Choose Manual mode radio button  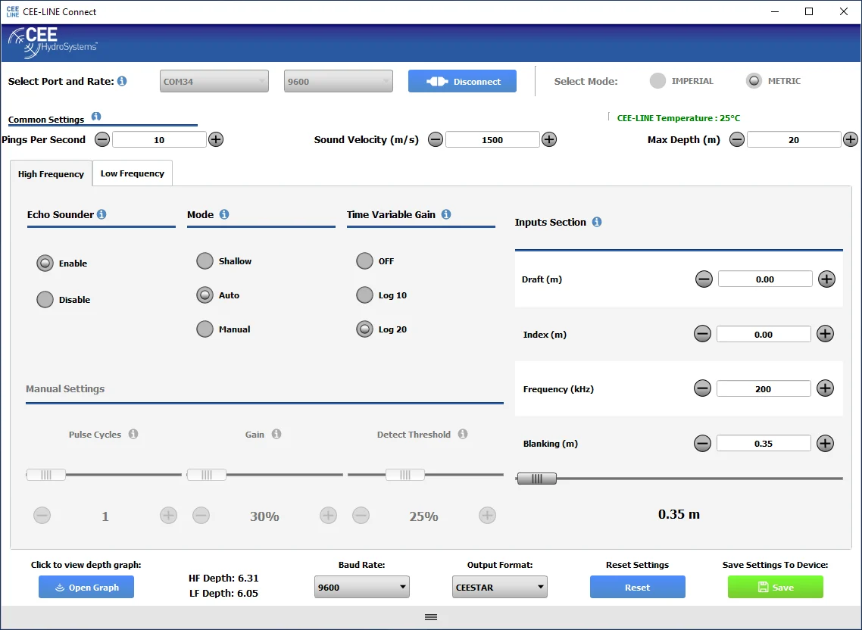pyautogui.click(x=205, y=329)
